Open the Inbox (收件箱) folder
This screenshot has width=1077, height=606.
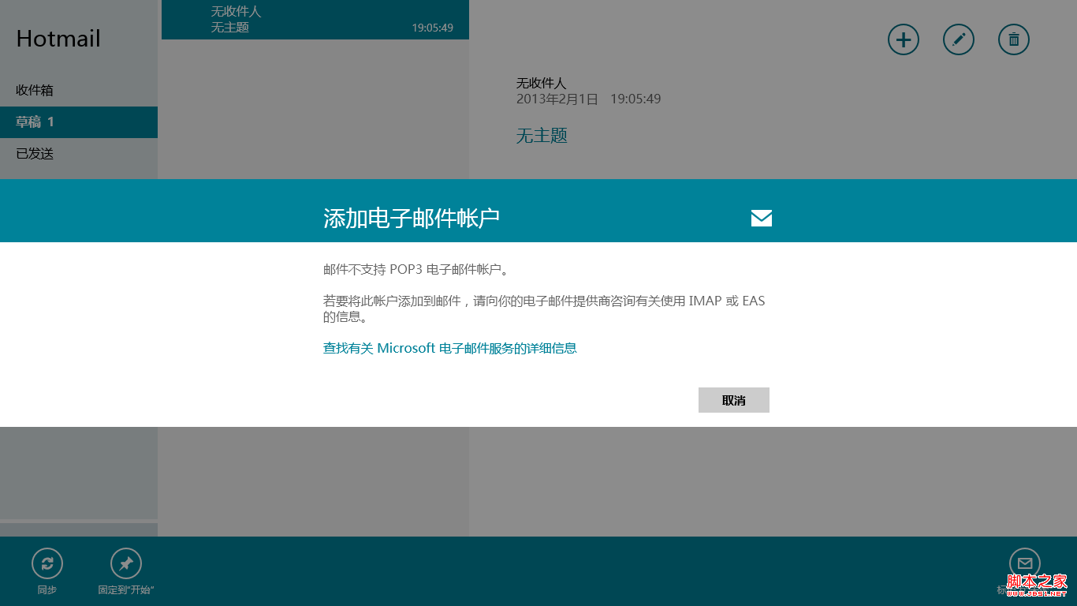79,91
